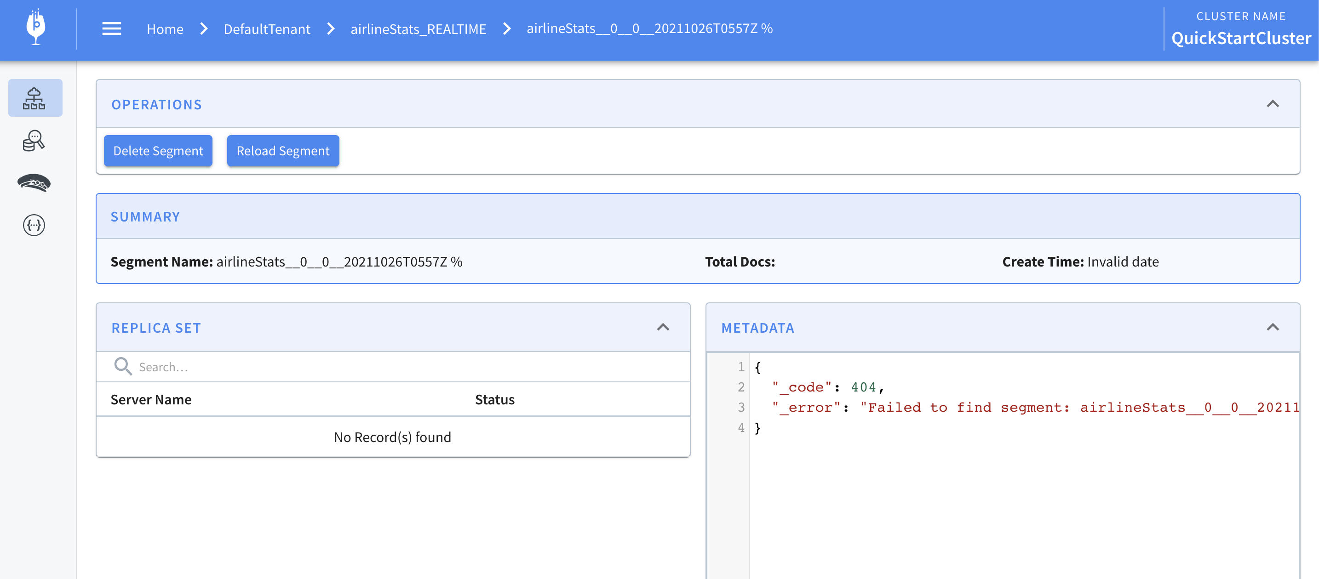This screenshot has width=1319, height=579.
Task: Navigate to DefaultTenant breadcrumb
Action: (x=267, y=29)
